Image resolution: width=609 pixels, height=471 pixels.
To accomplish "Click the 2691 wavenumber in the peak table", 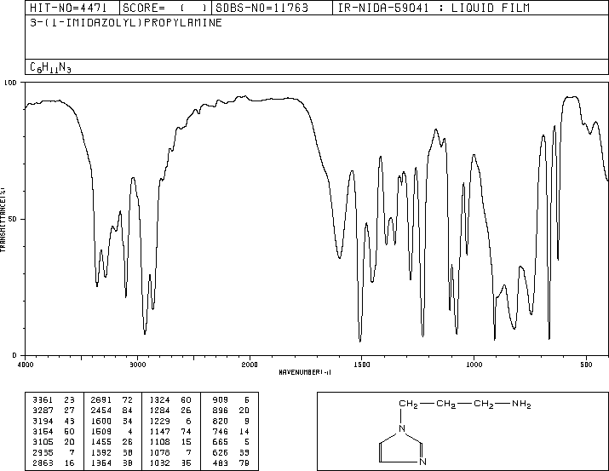I will [101, 400].
